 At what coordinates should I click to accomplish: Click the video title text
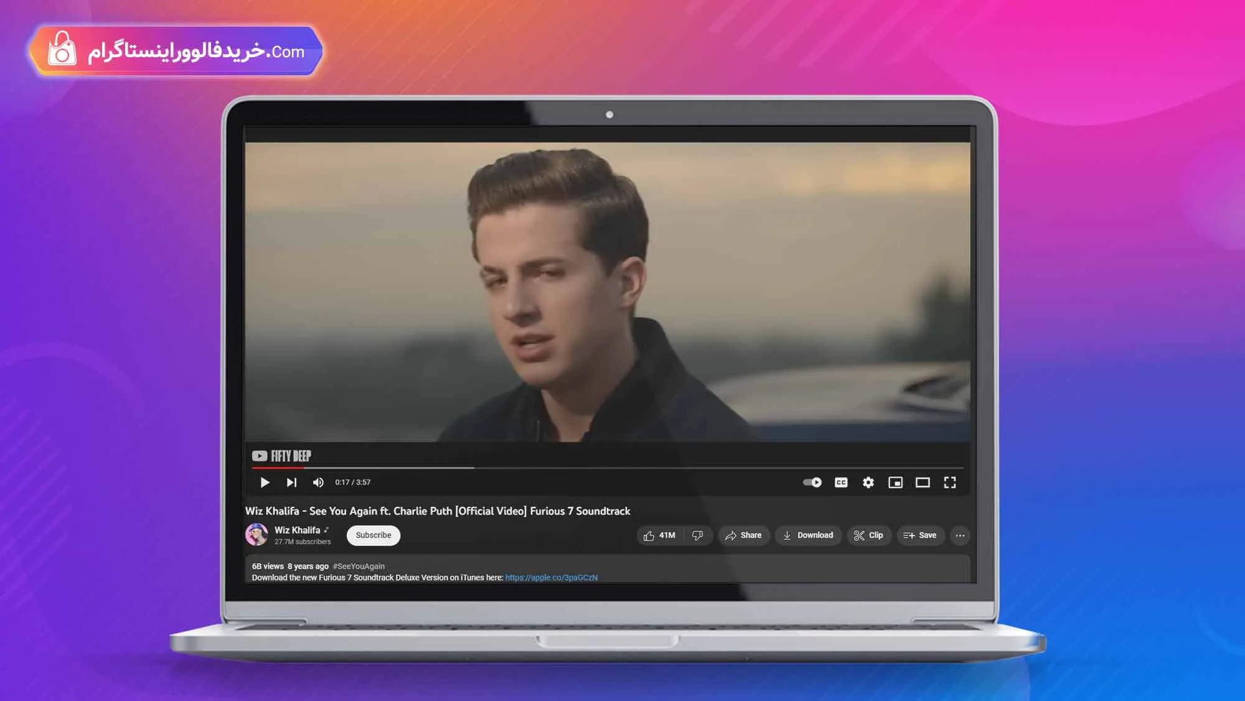[x=438, y=511]
